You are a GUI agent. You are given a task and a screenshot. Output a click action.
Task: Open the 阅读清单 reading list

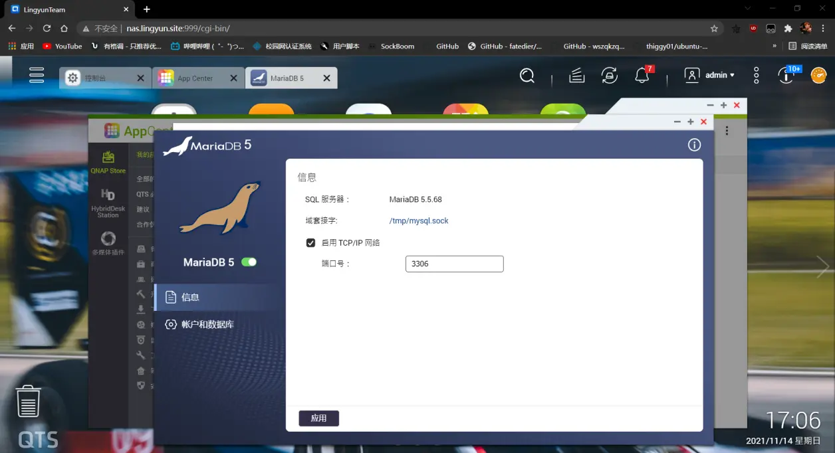click(x=808, y=46)
